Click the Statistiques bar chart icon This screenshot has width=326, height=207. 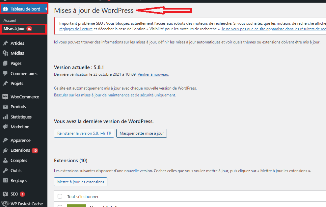click(5, 117)
